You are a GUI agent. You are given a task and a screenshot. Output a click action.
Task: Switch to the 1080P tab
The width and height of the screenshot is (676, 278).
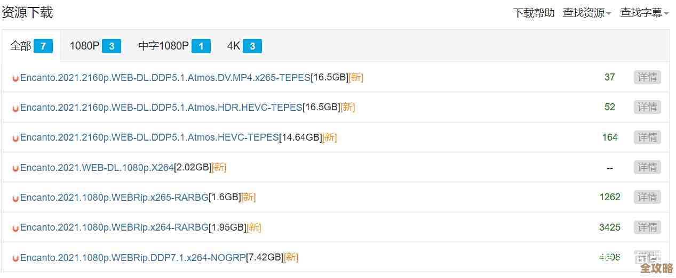(x=95, y=46)
